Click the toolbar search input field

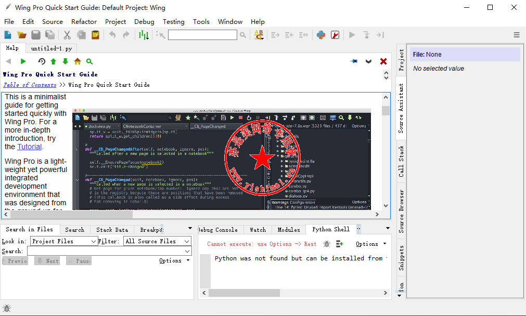click(x=202, y=35)
